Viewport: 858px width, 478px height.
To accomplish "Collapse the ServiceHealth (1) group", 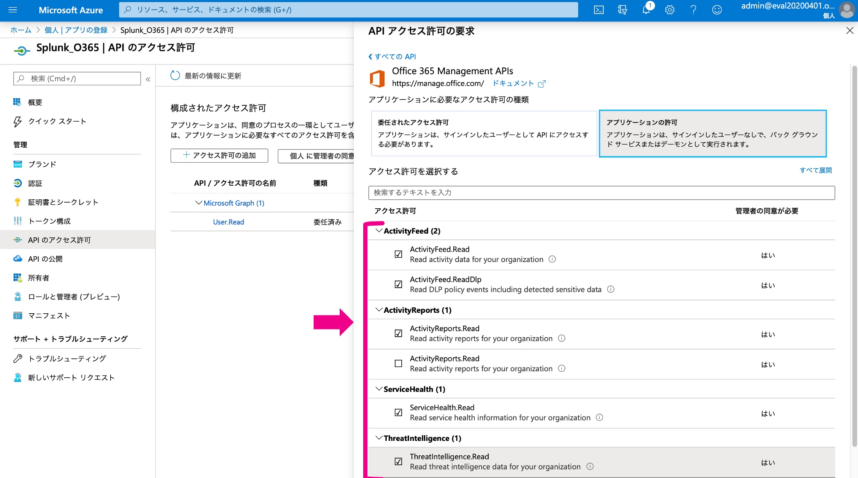I will click(379, 388).
